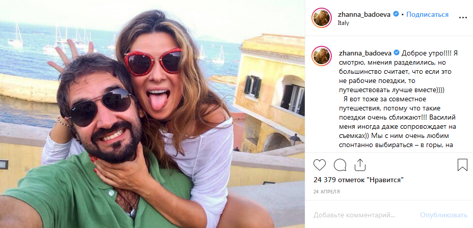Open profile avatar in post header

click(x=322, y=17)
